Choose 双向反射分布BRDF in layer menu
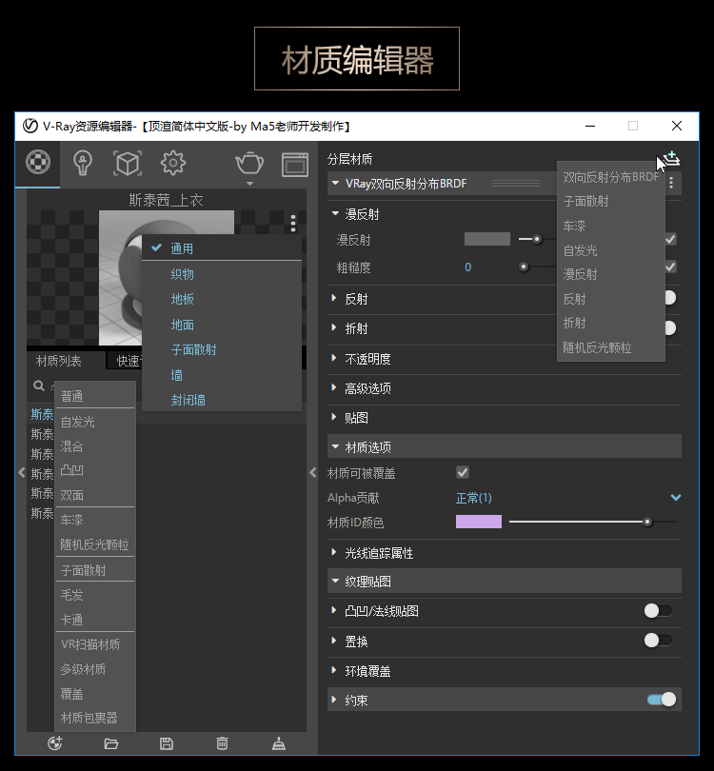The image size is (714, 771). pos(611,177)
